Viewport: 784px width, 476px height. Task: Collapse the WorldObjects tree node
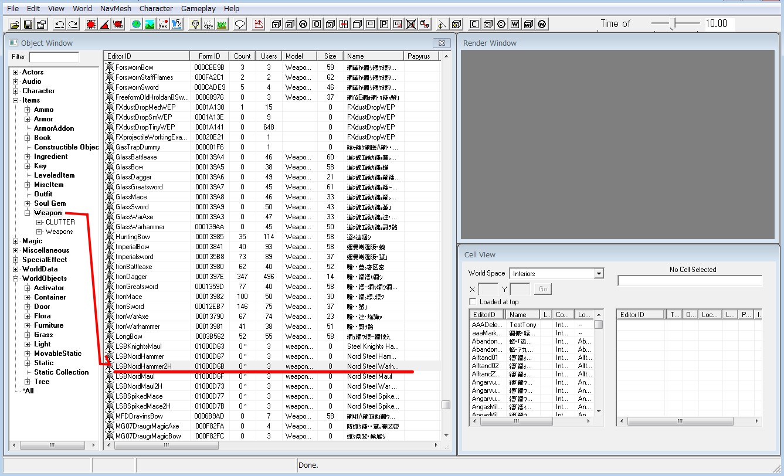(x=16, y=278)
